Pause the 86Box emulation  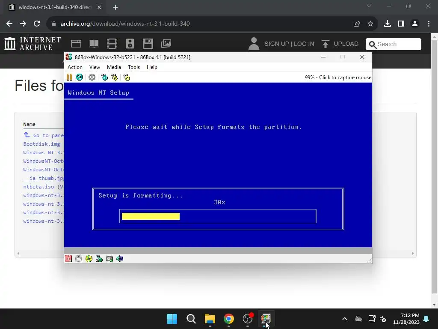(x=70, y=77)
